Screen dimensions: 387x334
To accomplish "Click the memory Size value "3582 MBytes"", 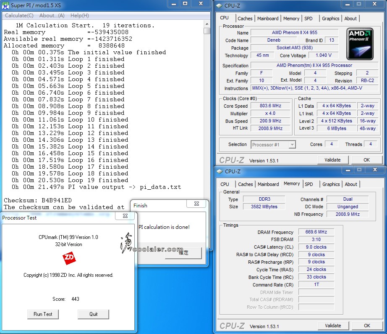I will tap(264, 207).
